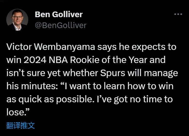Viewport: 189px width, 136px height.
Task: Click the @BenGolliver handle
Action: point(60,25)
